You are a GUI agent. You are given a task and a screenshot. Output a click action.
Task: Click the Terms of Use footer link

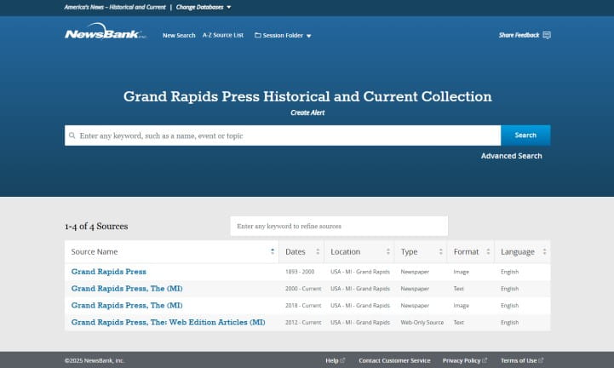click(519, 360)
